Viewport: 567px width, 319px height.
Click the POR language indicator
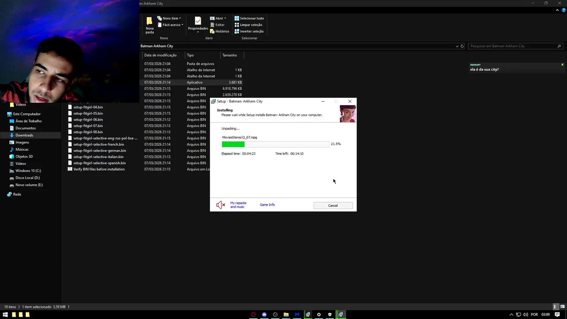pos(534,315)
